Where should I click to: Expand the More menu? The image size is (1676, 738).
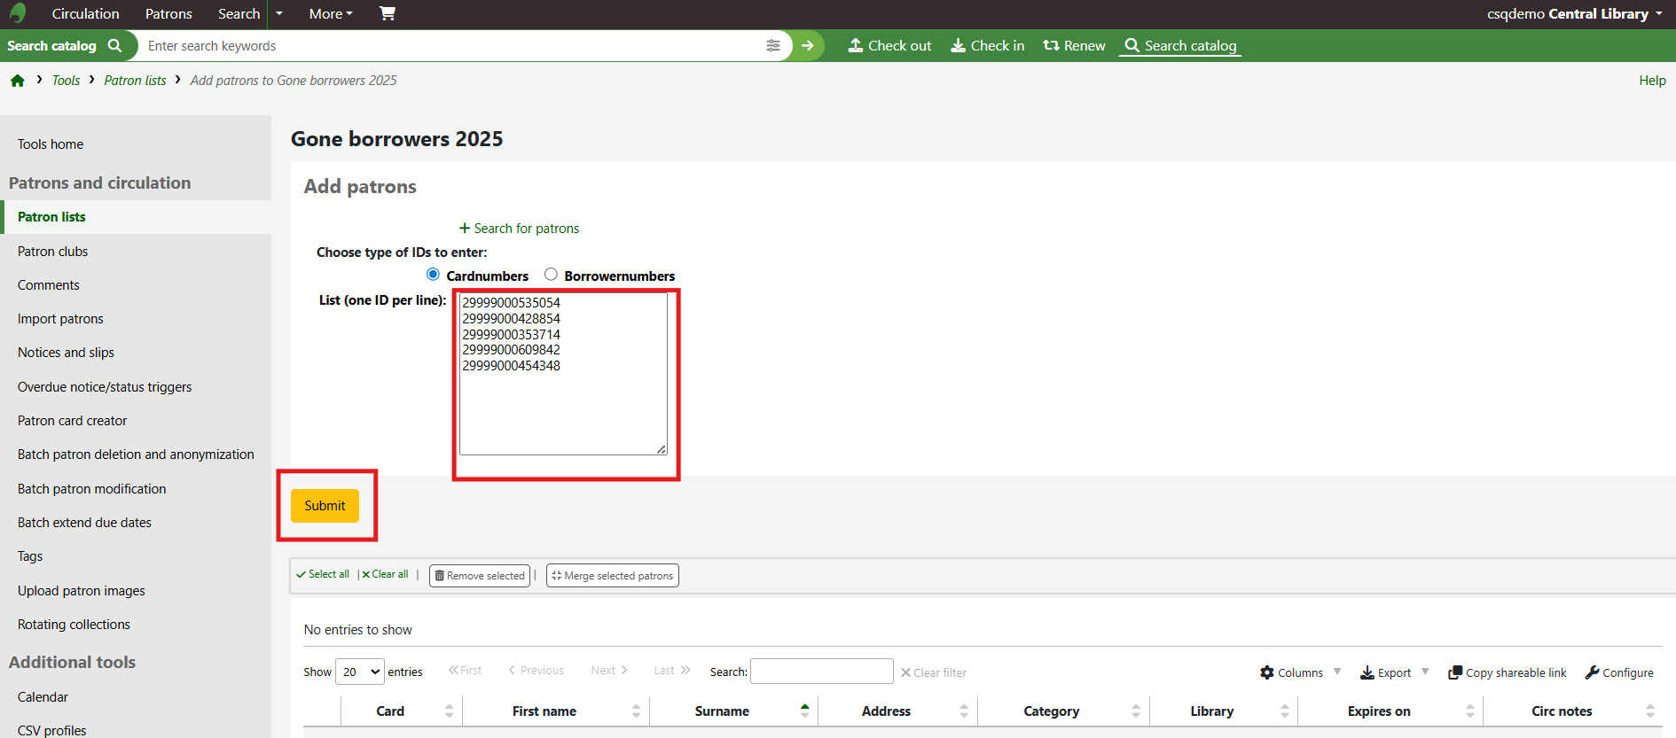pyautogui.click(x=330, y=14)
